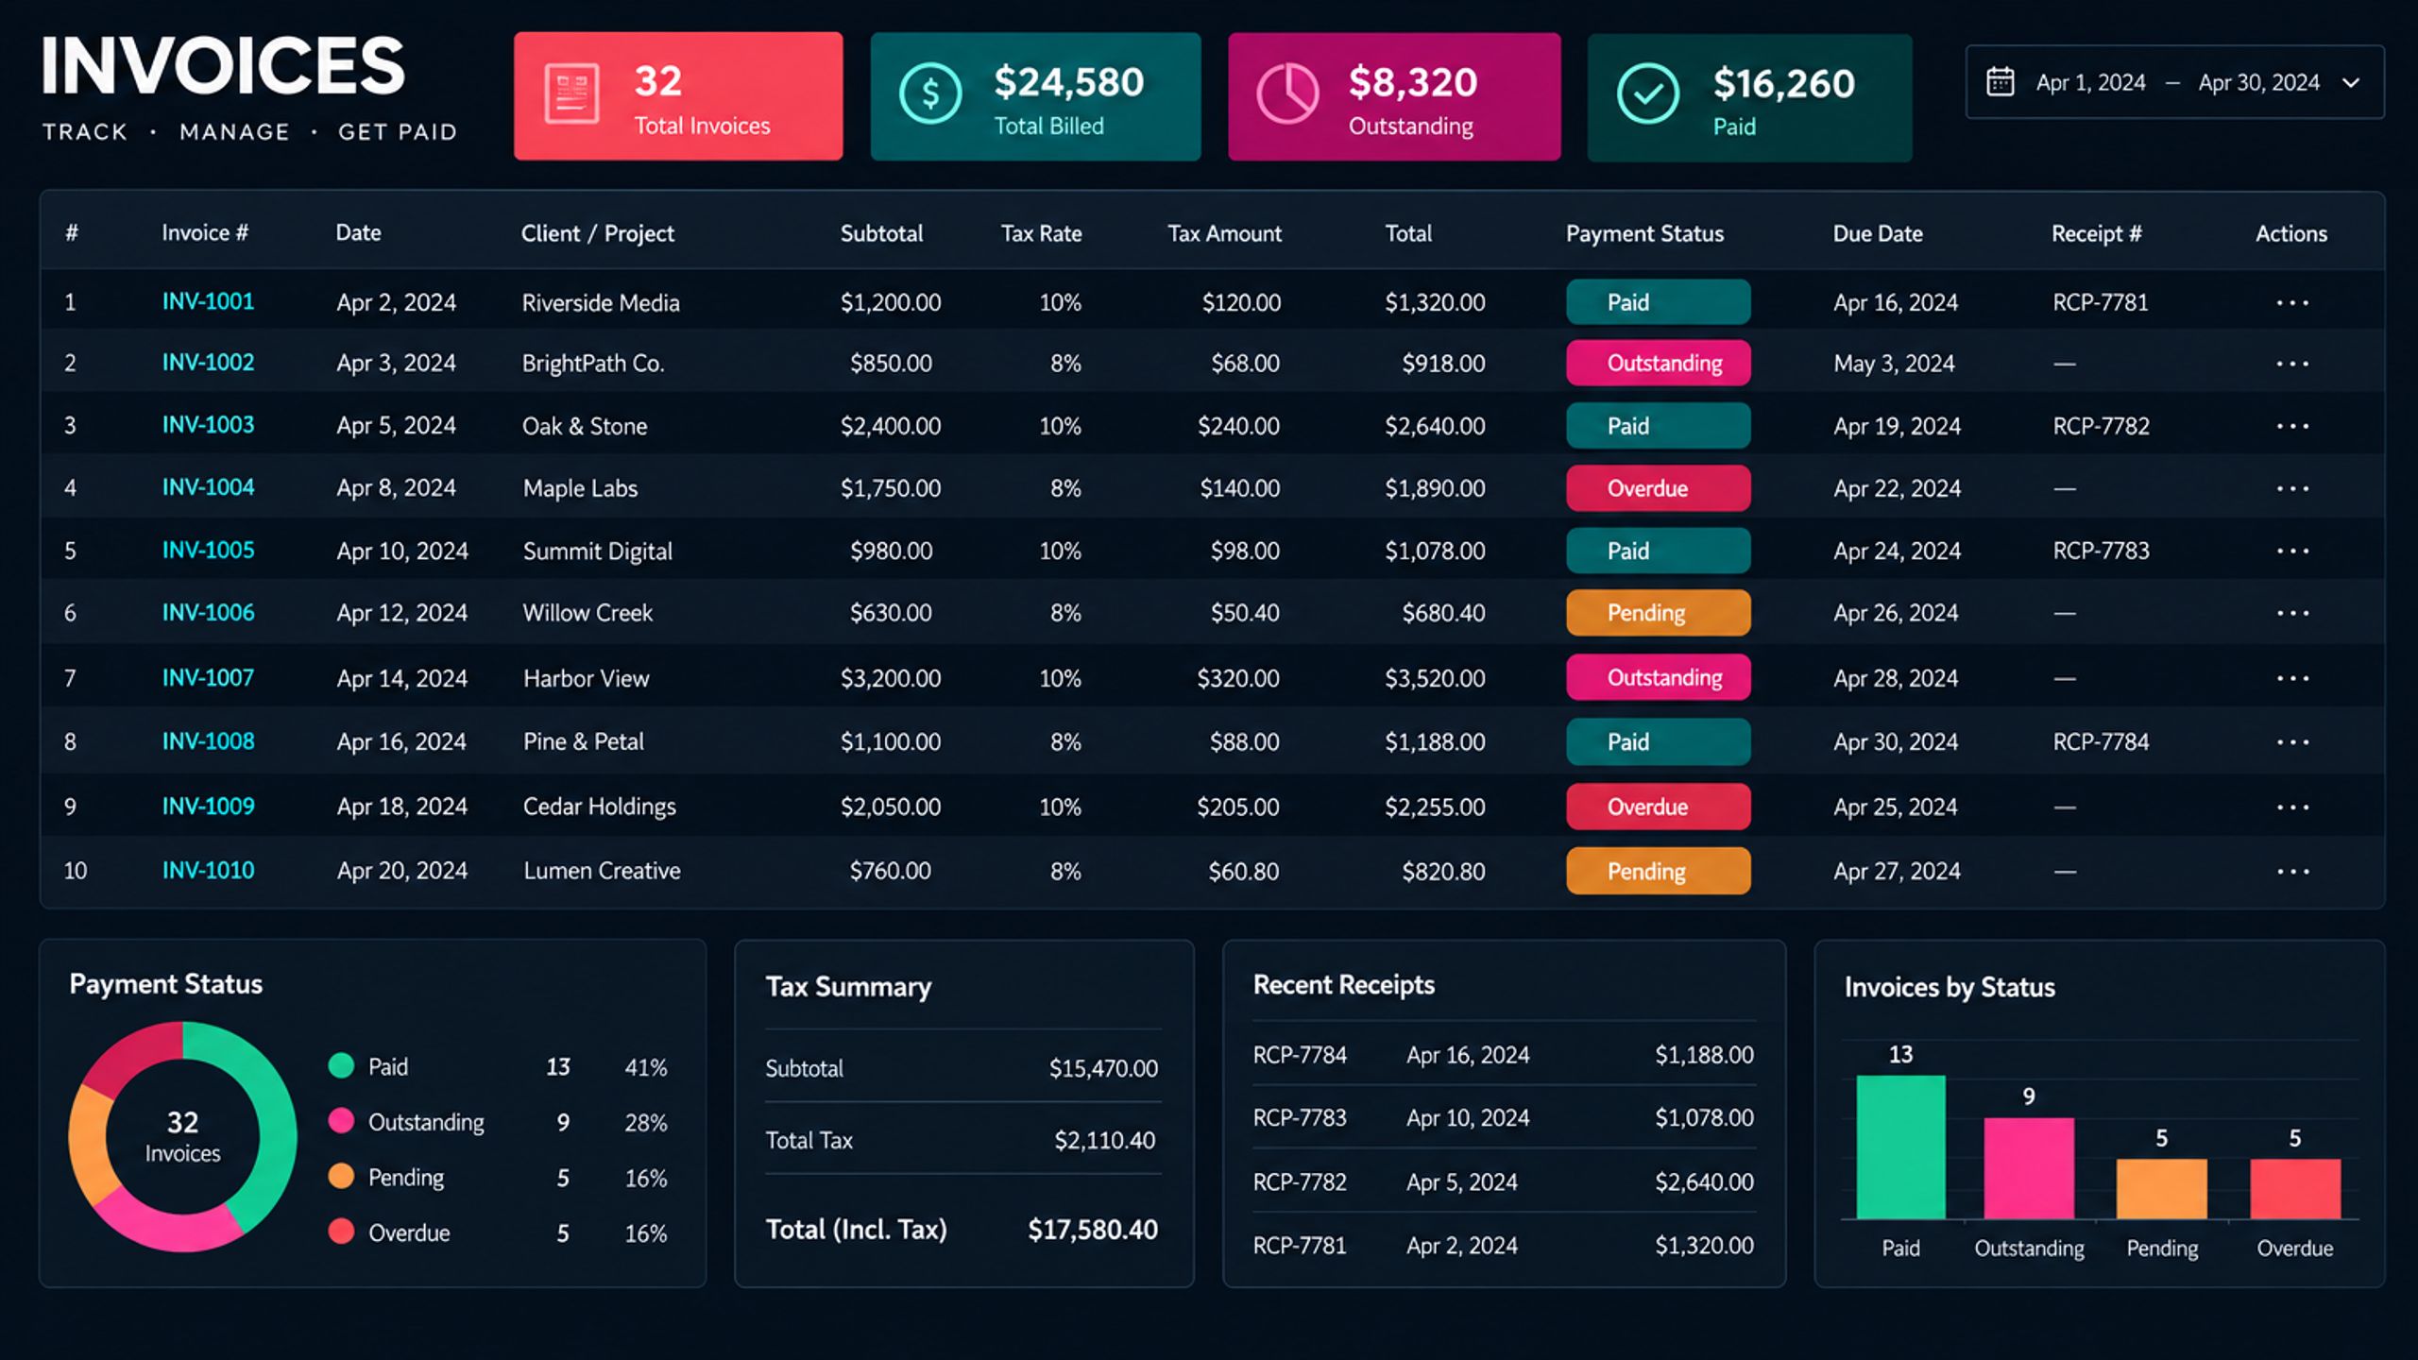
Task: Open actions menu for INV-1009
Action: (x=2292, y=807)
